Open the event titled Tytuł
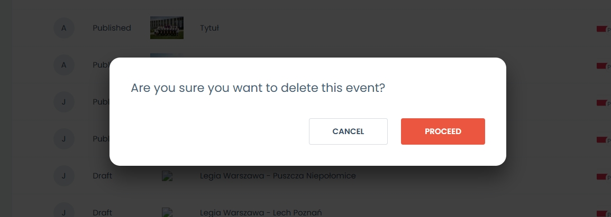The height and width of the screenshot is (217, 611). click(x=209, y=28)
